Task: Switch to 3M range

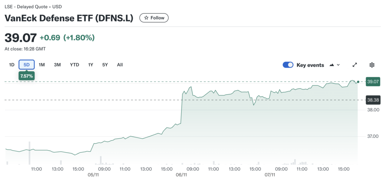Action: coord(57,65)
